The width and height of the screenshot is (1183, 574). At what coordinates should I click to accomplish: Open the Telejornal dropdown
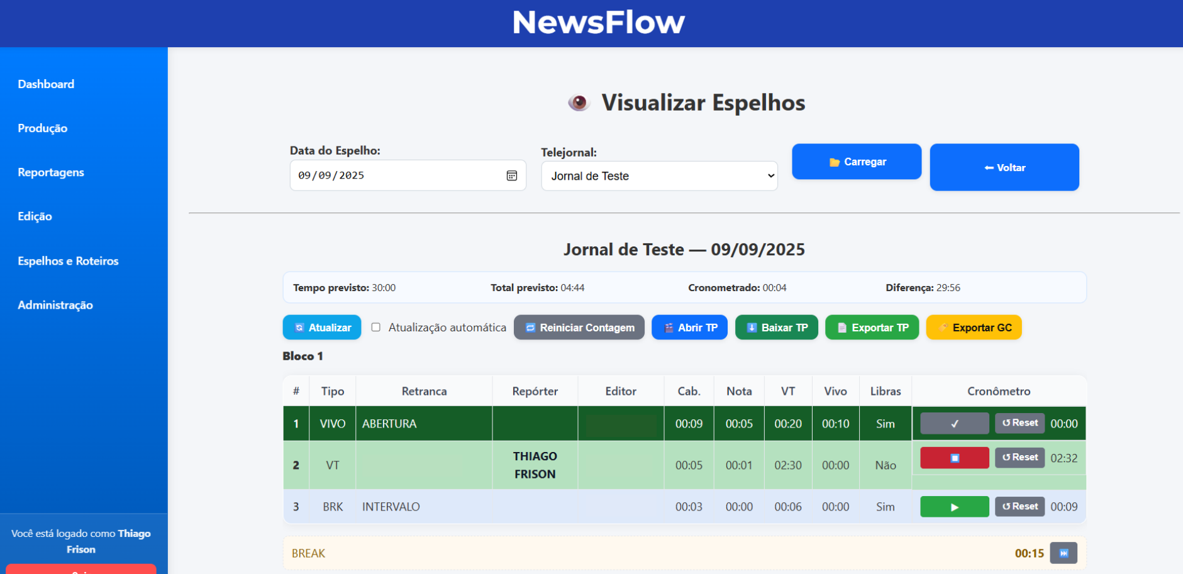(x=659, y=176)
